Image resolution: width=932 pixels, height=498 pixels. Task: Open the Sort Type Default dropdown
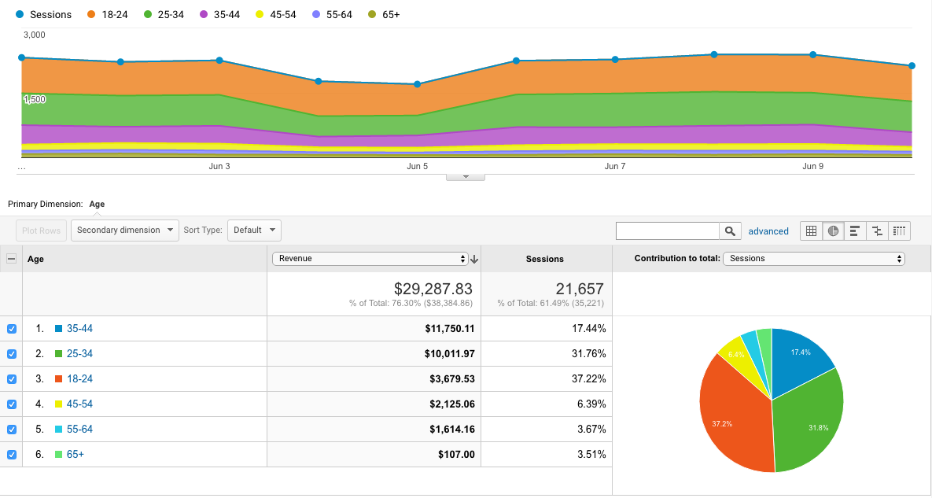[254, 231]
